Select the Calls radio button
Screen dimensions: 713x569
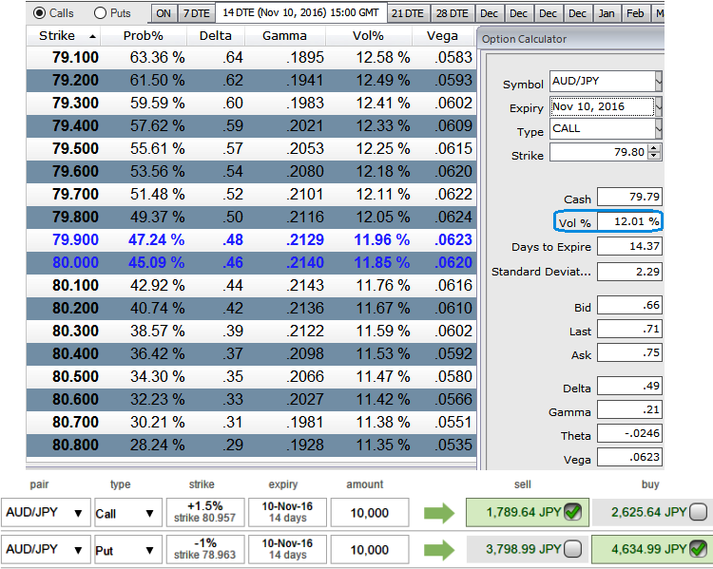pos(39,13)
